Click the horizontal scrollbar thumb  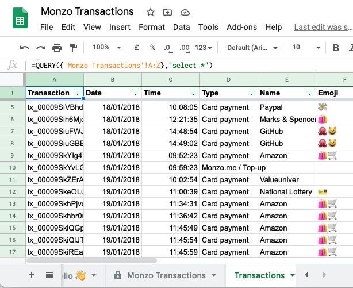pyautogui.click(x=91, y=261)
